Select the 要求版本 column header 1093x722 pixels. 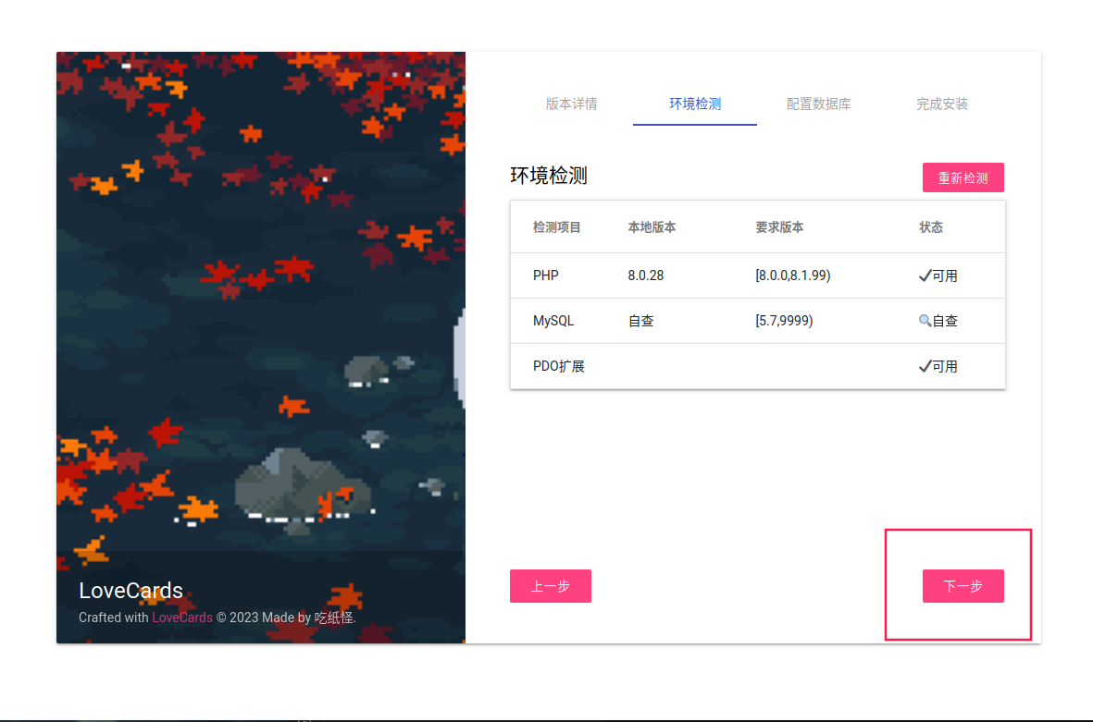pyautogui.click(x=779, y=227)
